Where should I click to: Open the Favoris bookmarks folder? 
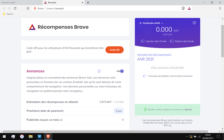pyautogui.click(x=8, y=14)
